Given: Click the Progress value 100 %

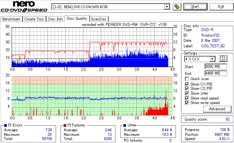Looking at the screenshot, I should tap(225, 130).
